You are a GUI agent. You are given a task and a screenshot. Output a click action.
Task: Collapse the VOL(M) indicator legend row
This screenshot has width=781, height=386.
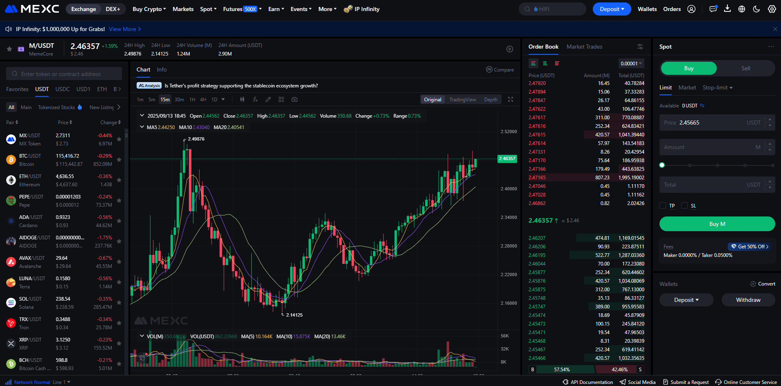pos(142,336)
